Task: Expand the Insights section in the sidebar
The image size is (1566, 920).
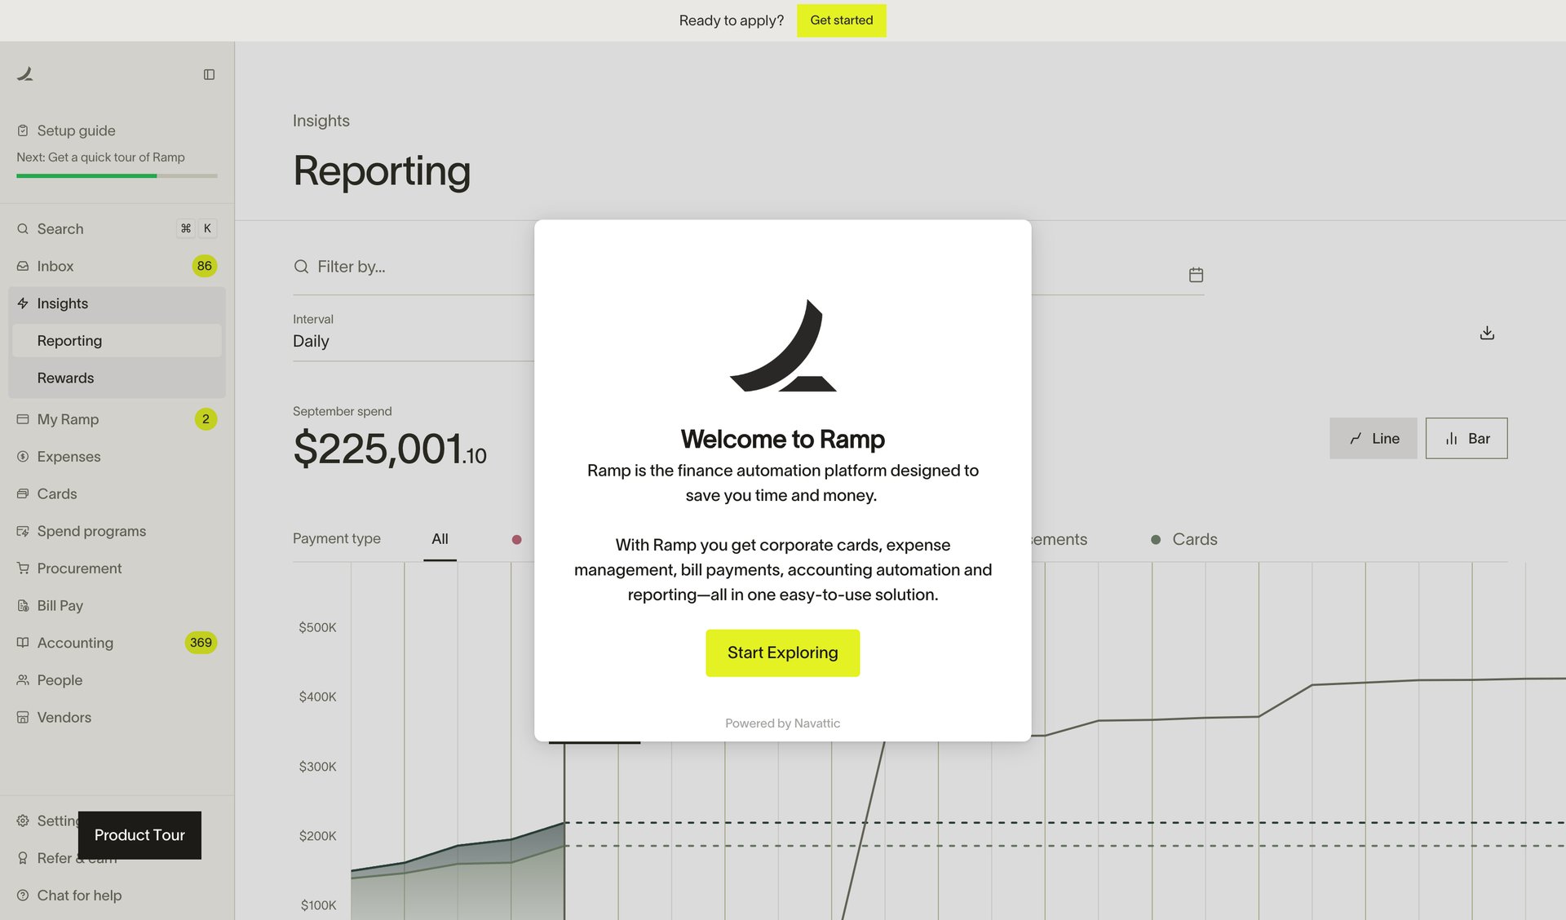Action: 63,303
